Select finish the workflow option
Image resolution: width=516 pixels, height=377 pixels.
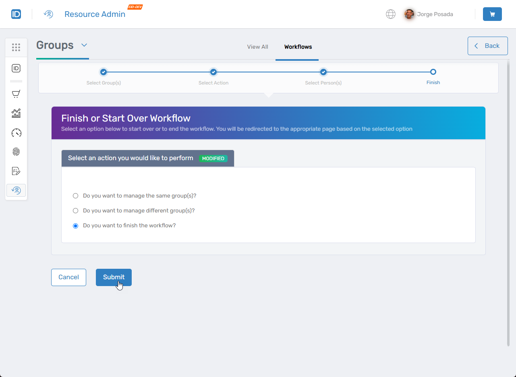tap(75, 226)
